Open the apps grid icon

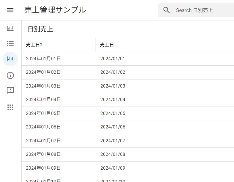[10, 107]
